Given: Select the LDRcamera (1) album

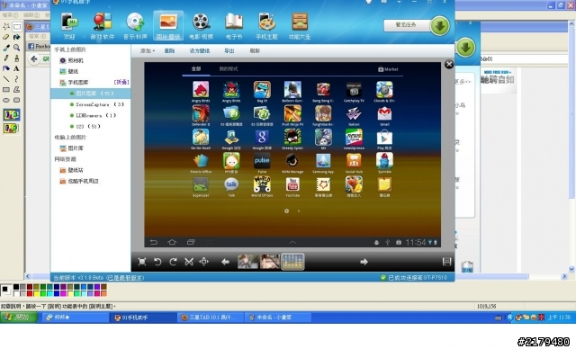Looking at the screenshot, I should pos(93,115).
